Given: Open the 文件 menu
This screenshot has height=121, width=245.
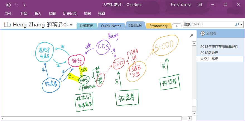Looking at the screenshot, I should click(x=8, y=13).
